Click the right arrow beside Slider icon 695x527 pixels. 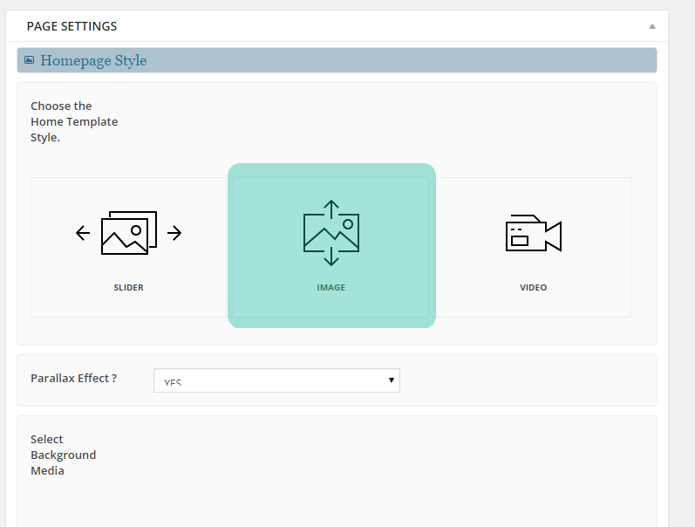coord(174,233)
